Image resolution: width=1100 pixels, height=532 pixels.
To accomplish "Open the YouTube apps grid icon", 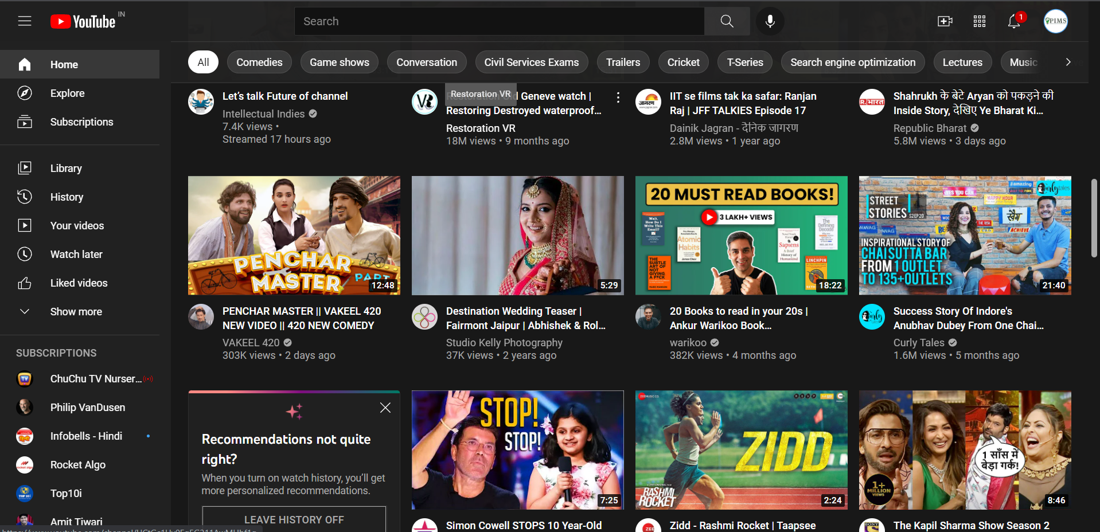I will [x=980, y=21].
